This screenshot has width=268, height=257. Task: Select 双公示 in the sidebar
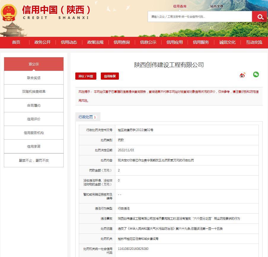pos(34,64)
